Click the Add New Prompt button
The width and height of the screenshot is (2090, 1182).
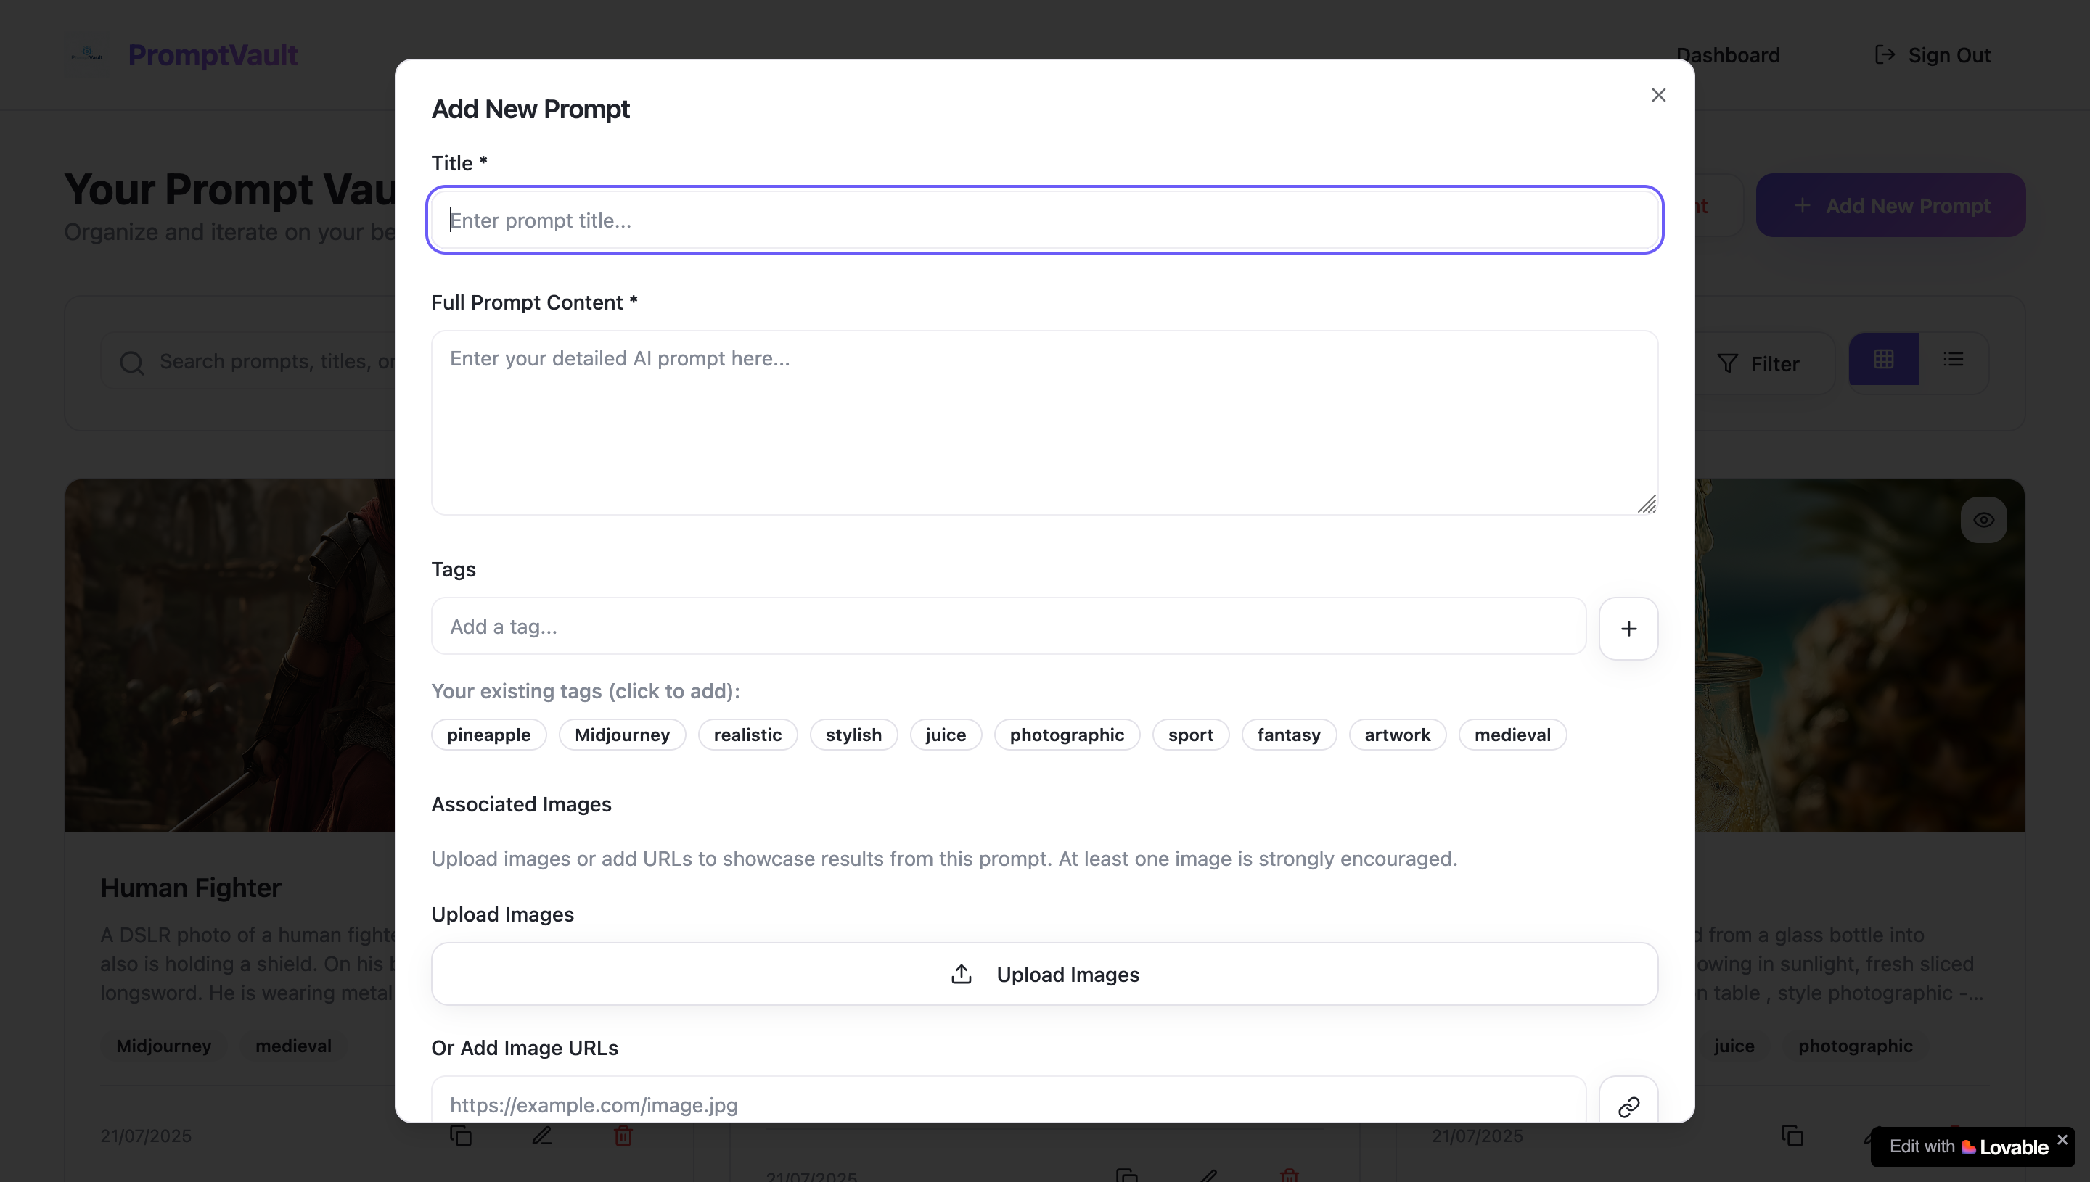[x=1890, y=204]
